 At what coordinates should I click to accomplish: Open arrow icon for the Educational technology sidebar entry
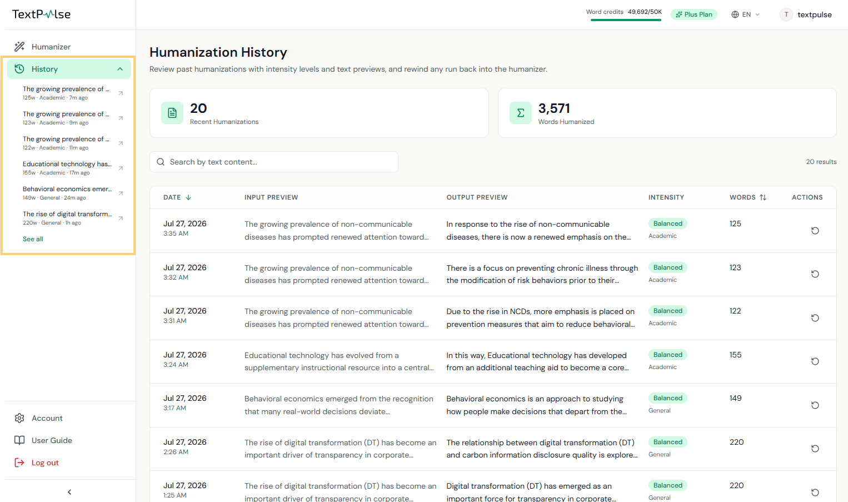point(121,168)
